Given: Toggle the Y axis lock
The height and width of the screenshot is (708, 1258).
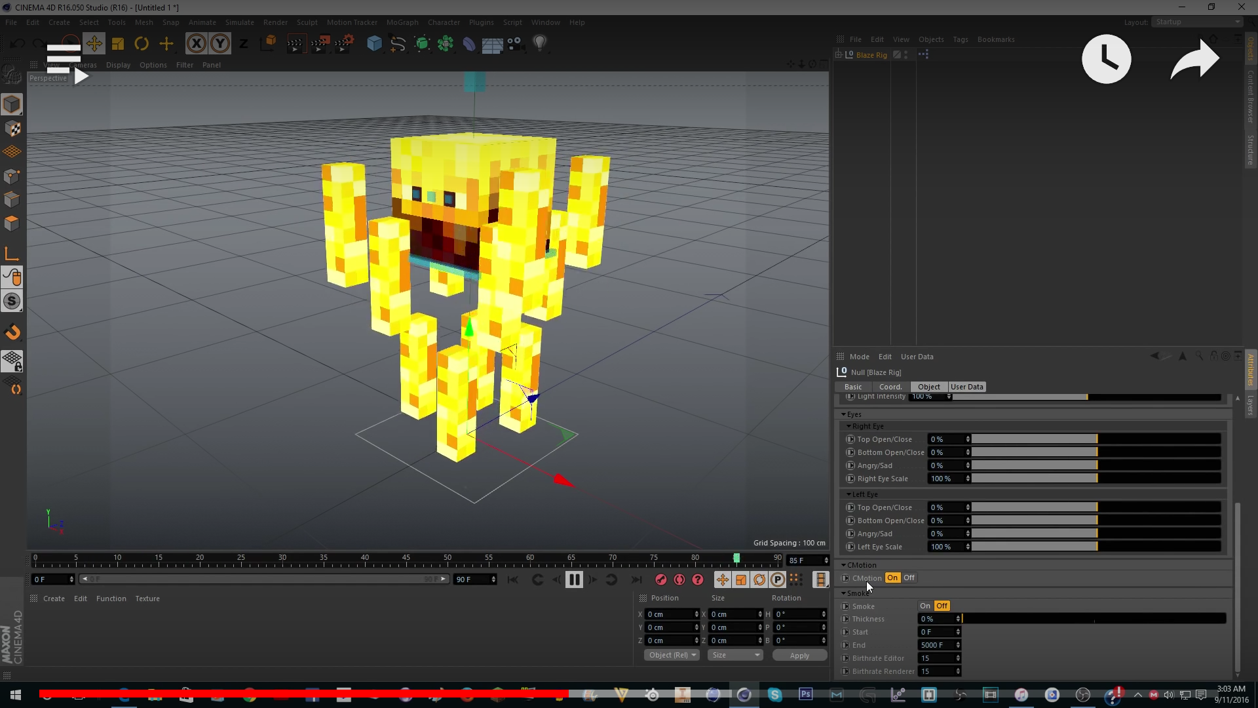Looking at the screenshot, I should point(220,44).
